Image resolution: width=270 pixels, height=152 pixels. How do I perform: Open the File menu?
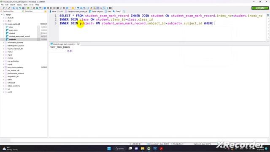click(2, 5)
